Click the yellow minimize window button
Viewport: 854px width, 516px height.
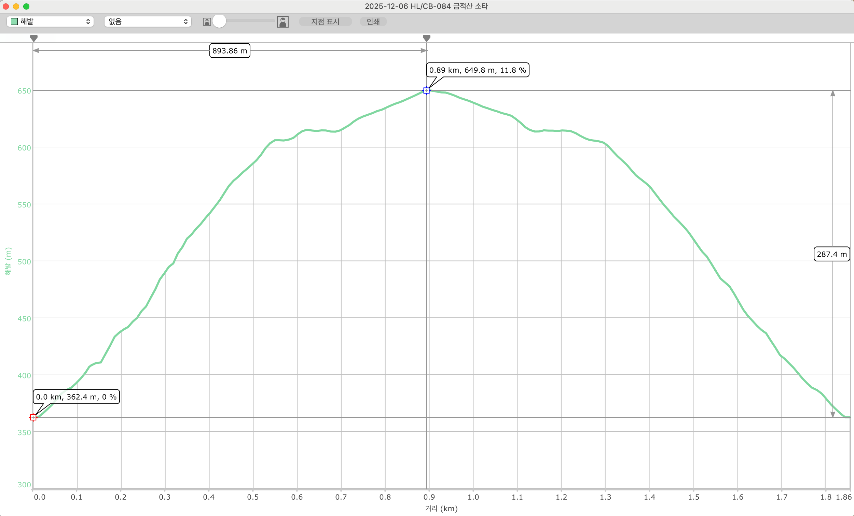tap(16, 6)
